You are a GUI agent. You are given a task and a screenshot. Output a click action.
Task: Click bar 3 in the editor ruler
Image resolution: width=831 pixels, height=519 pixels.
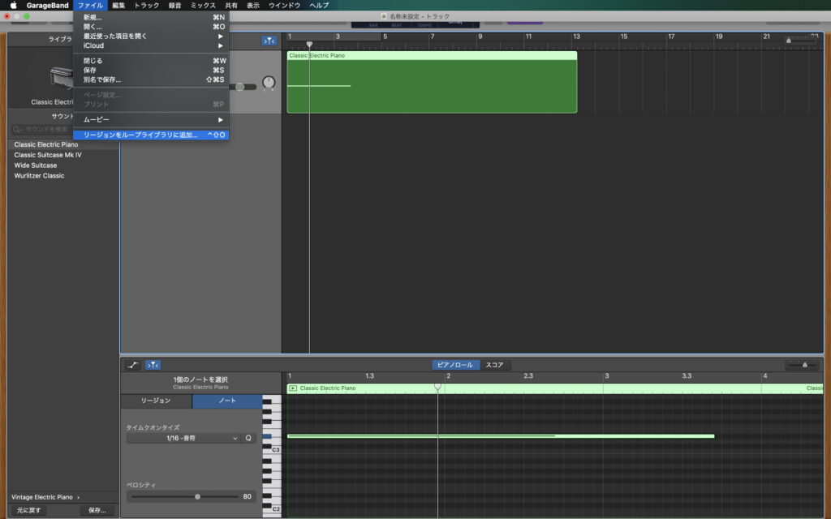coord(607,376)
